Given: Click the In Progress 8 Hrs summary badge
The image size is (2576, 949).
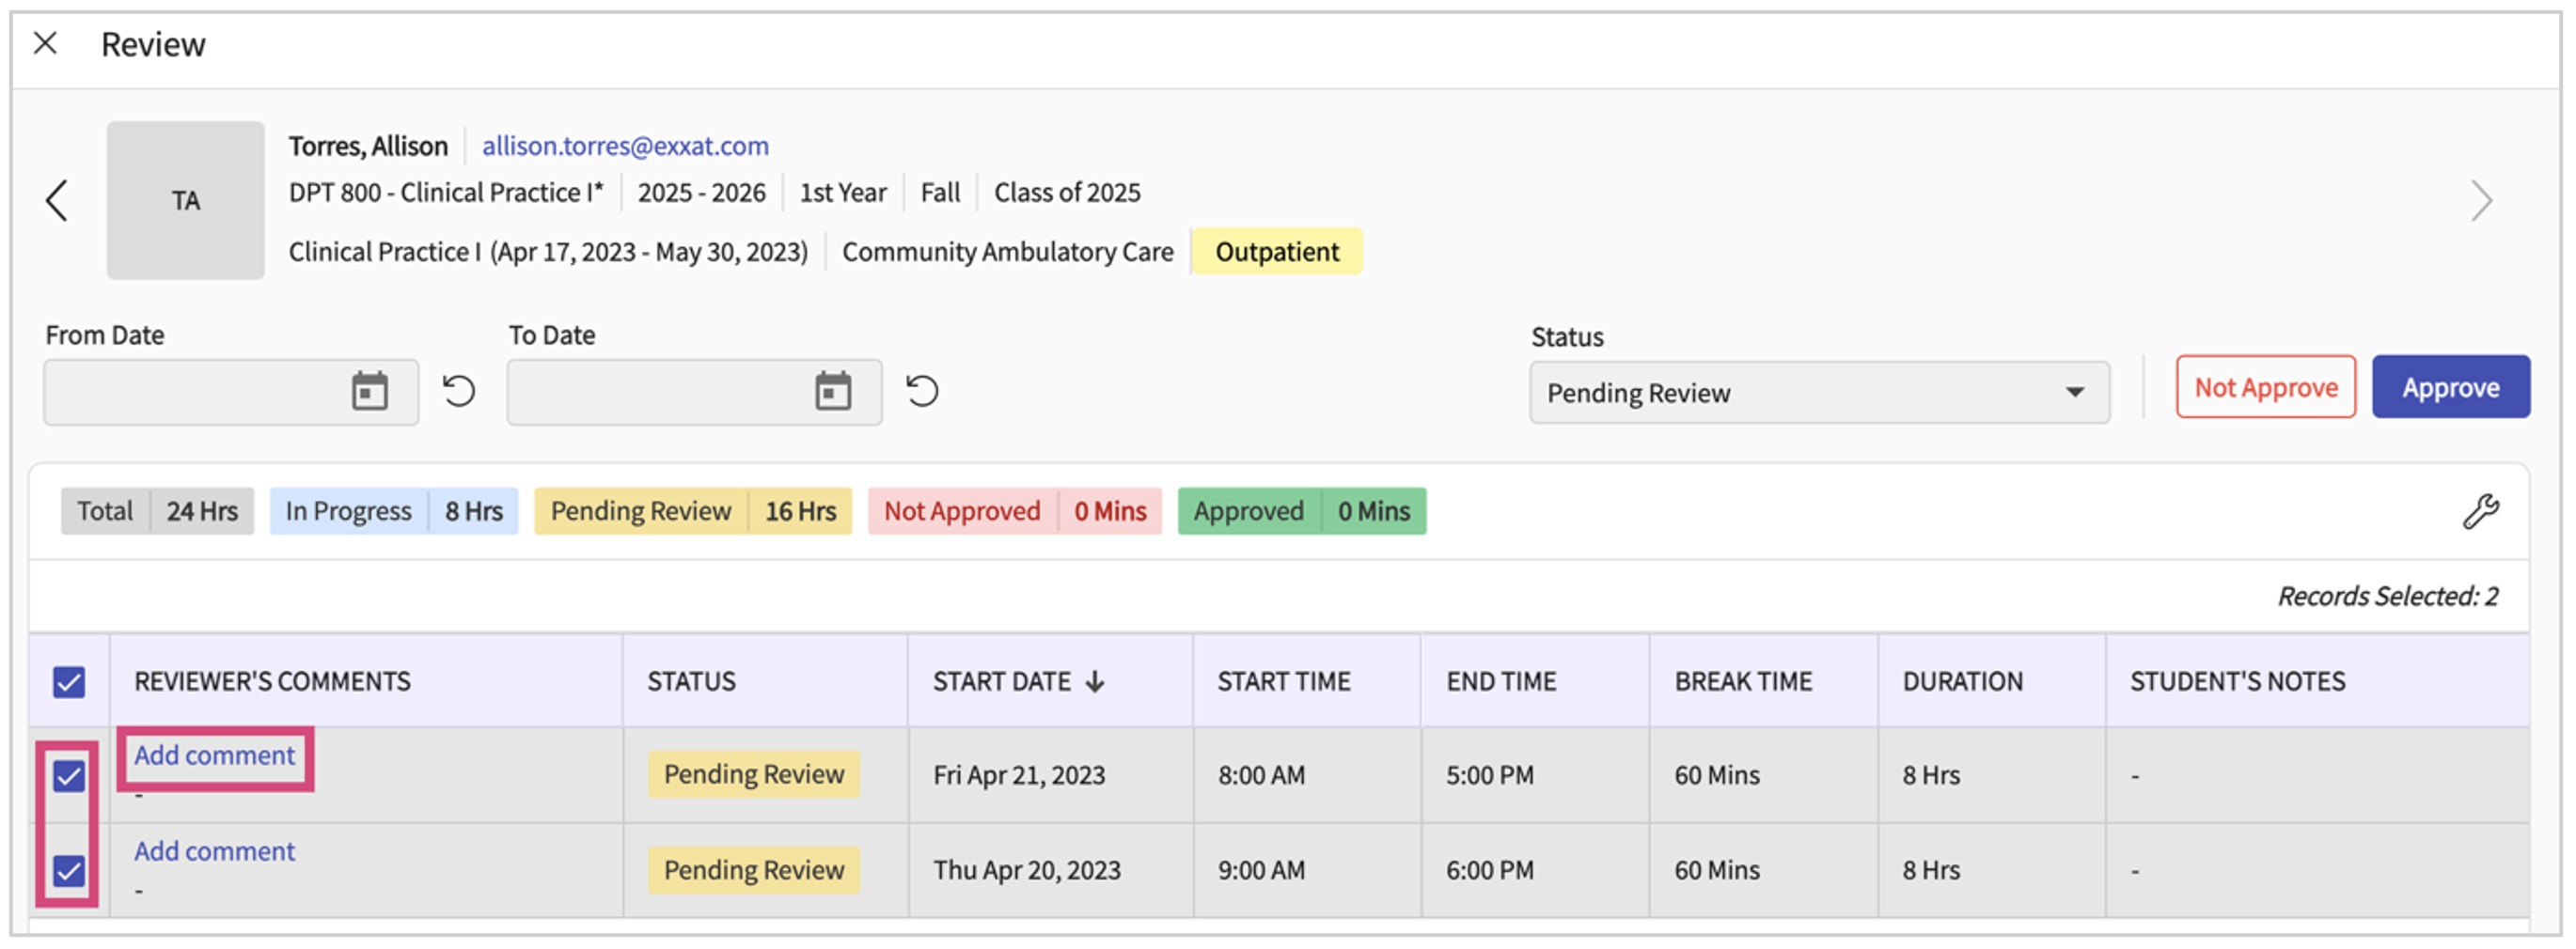Looking at the screenshot, I should pos(393,511).
